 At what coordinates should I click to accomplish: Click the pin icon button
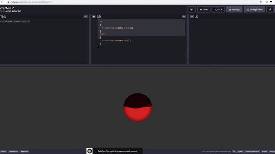click(x=270, y=9)
